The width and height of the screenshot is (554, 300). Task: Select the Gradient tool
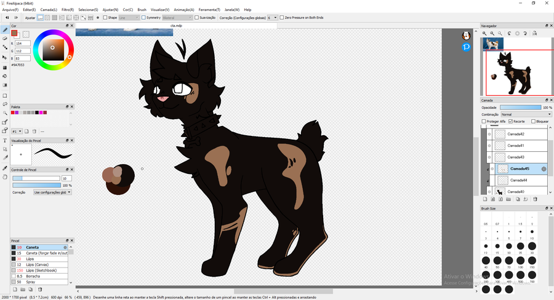click(x=4, y=85)
